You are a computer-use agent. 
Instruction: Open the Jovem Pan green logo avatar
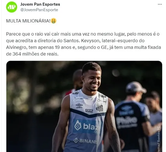click(12, 7)
